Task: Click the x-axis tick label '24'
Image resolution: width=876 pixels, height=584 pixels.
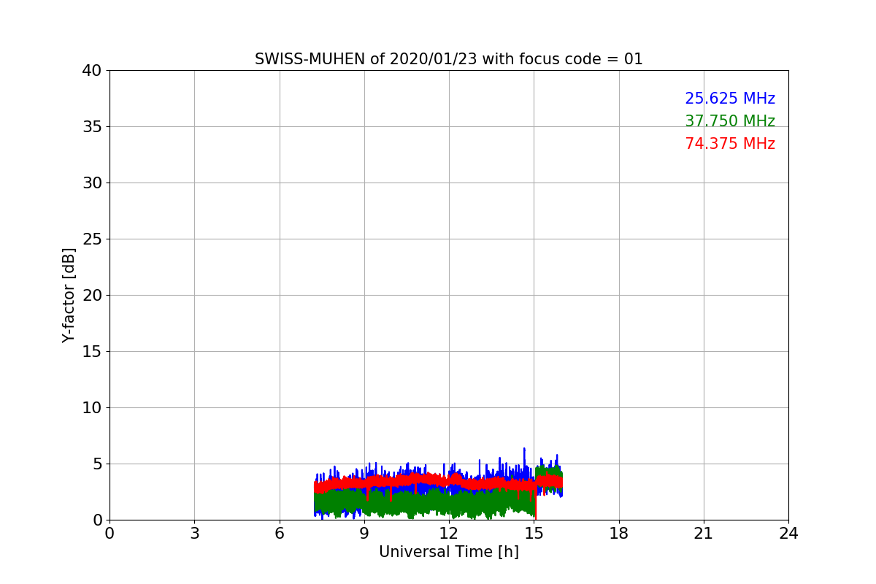Action: pyautogui.click(x=788, y=534)
